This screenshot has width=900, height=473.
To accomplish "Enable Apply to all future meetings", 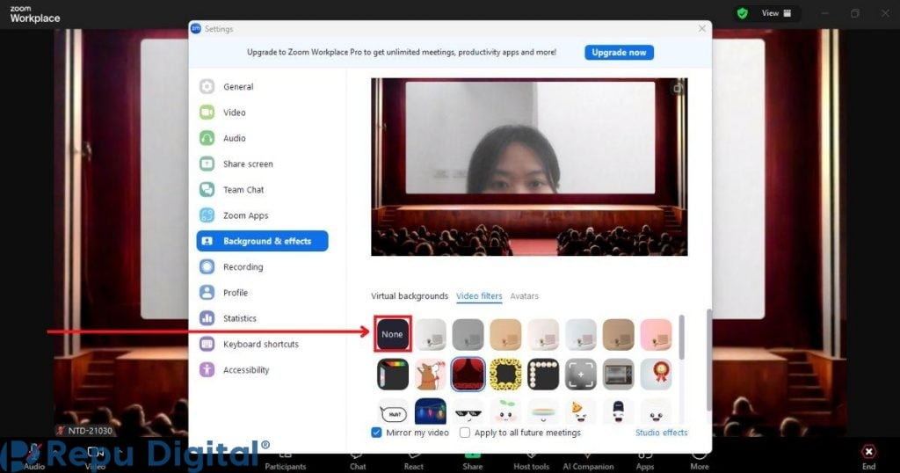I will pyautogui.click(x=465, y=433).
